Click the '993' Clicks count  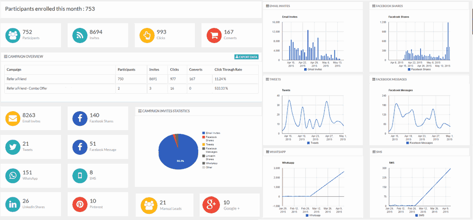pyautogui.click(x=161, y=32)
